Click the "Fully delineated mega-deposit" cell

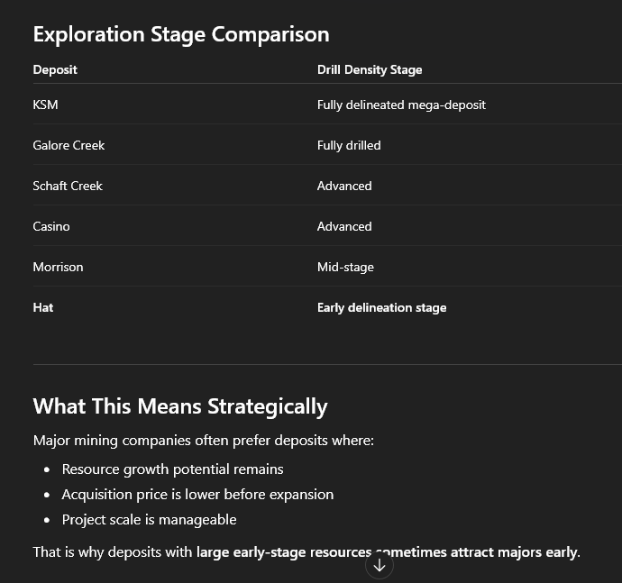pos(401,105)
